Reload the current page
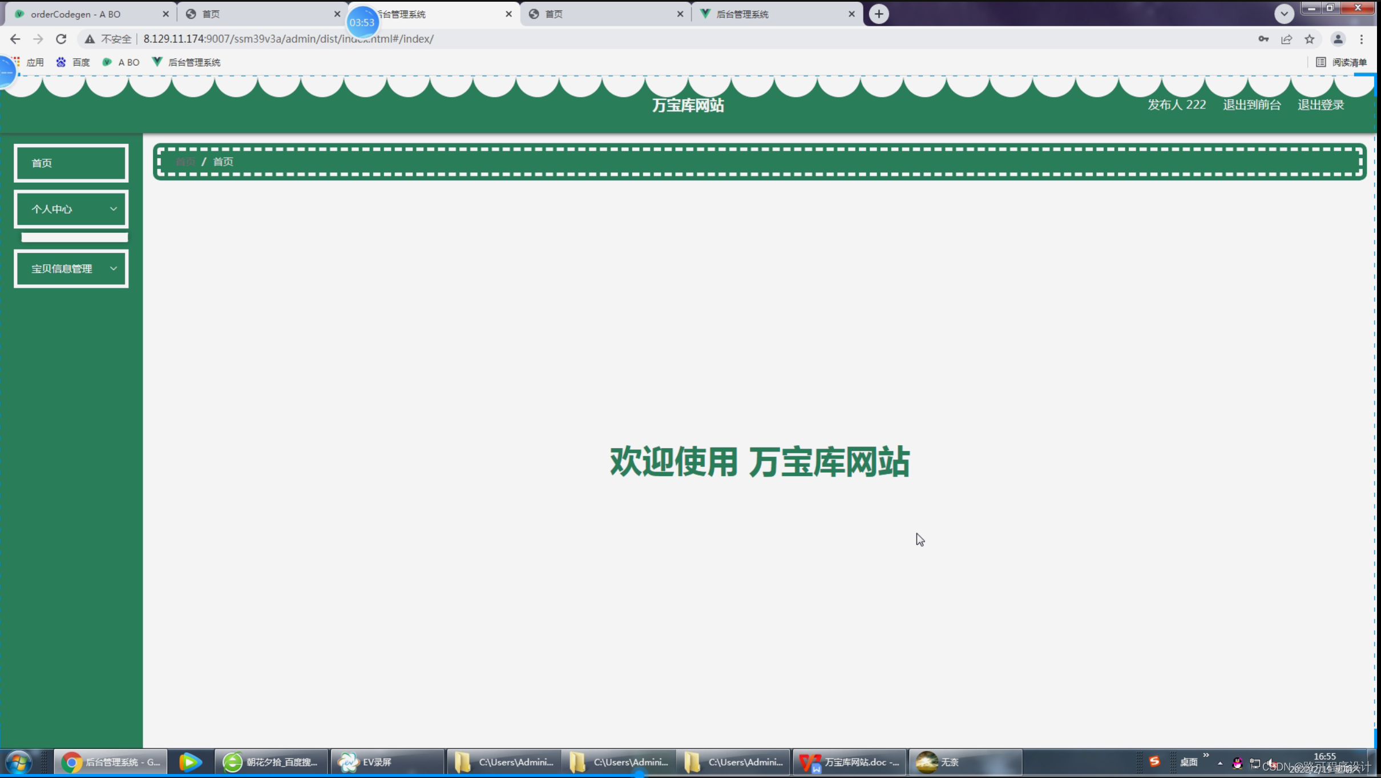The width and height of the screenshot is (1381, 778). pyautogui.click(x=60, y=39)
